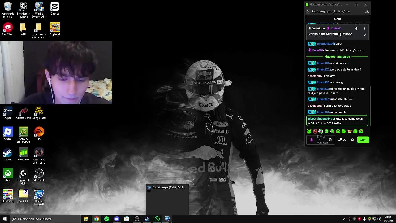The width and height of the screenshot is (396, 223).
Task: Select the Star Wars Jedi desktop icon
Action: [39, 156]
